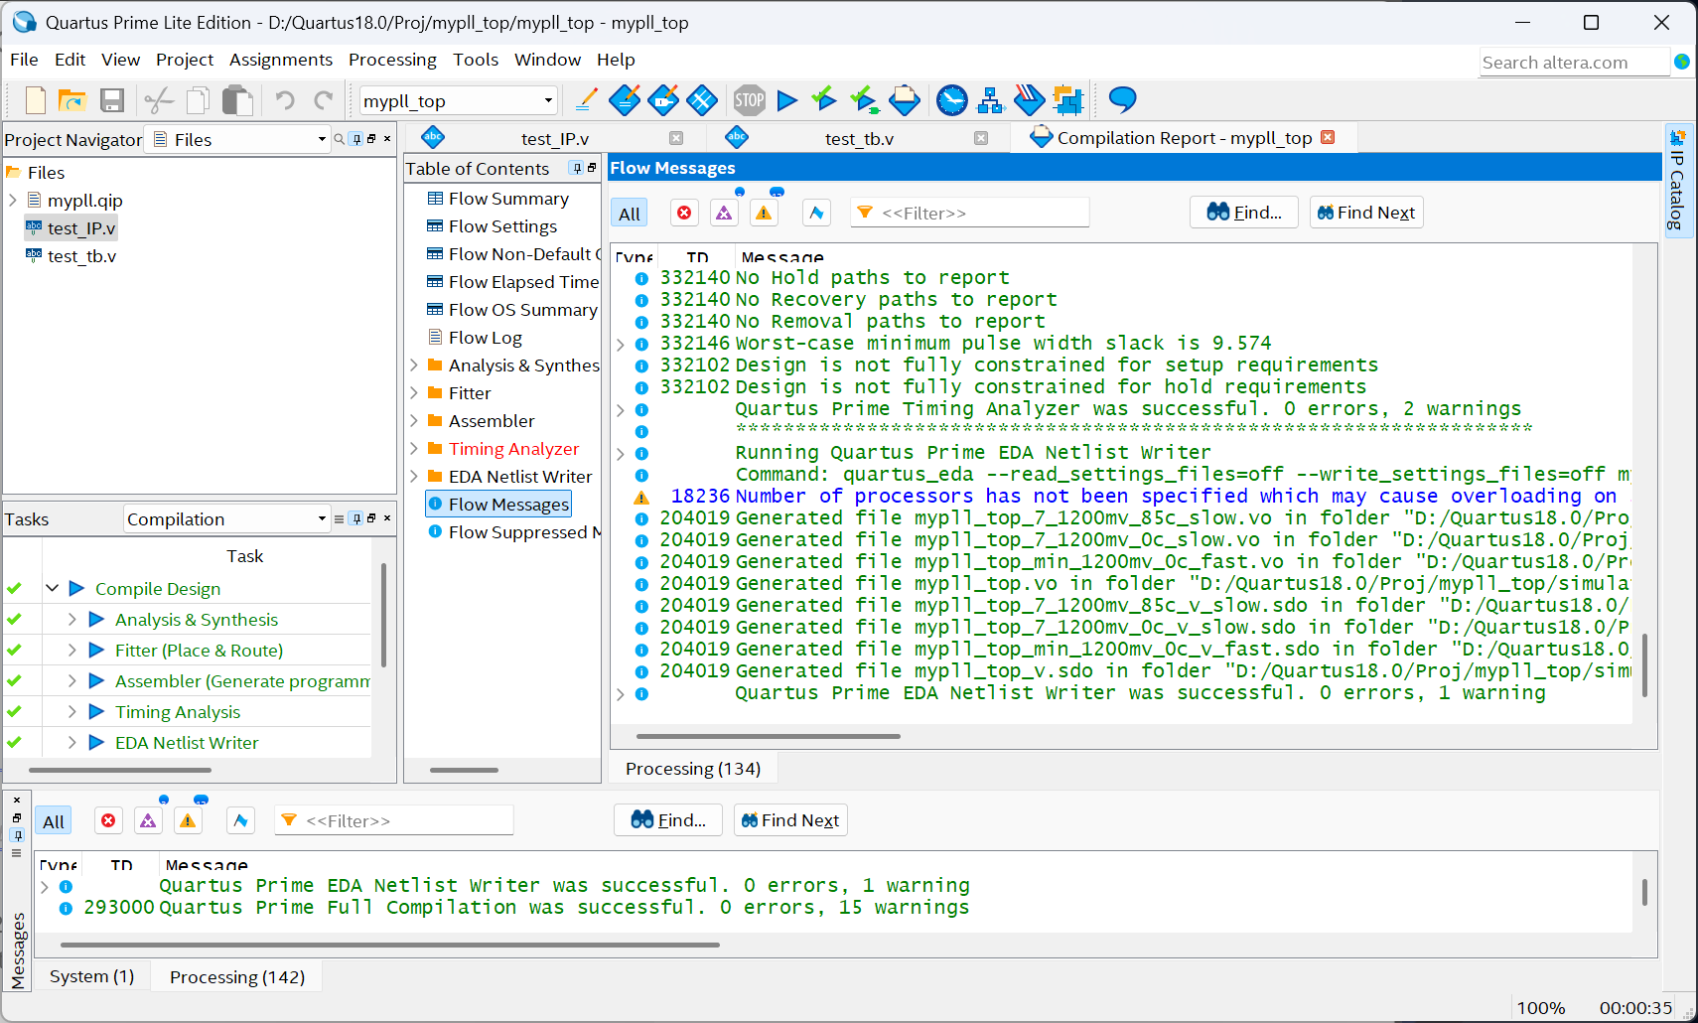Close the test_IP.v tab
This screenshot has width=1698, height=1023.
click(x=676, y=138)
